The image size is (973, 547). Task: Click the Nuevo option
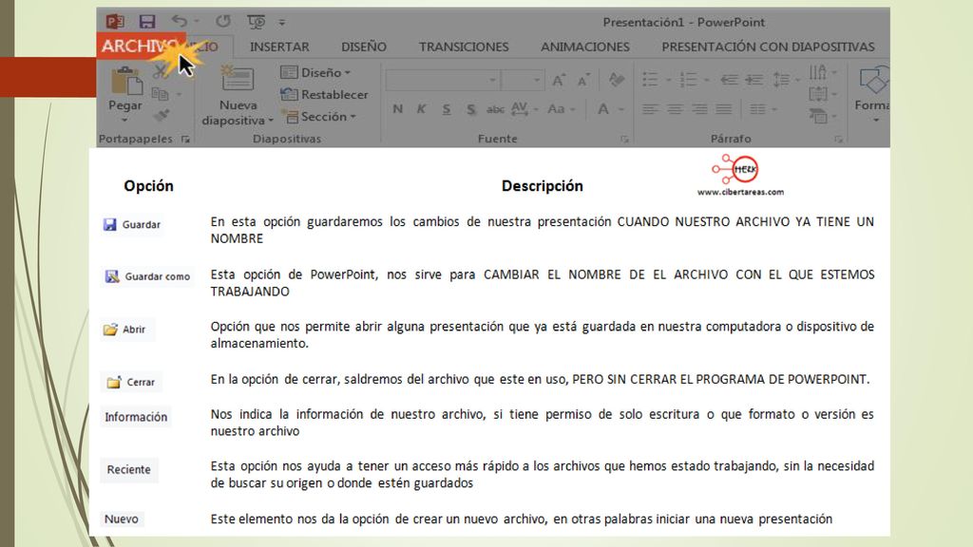point(121,519)
